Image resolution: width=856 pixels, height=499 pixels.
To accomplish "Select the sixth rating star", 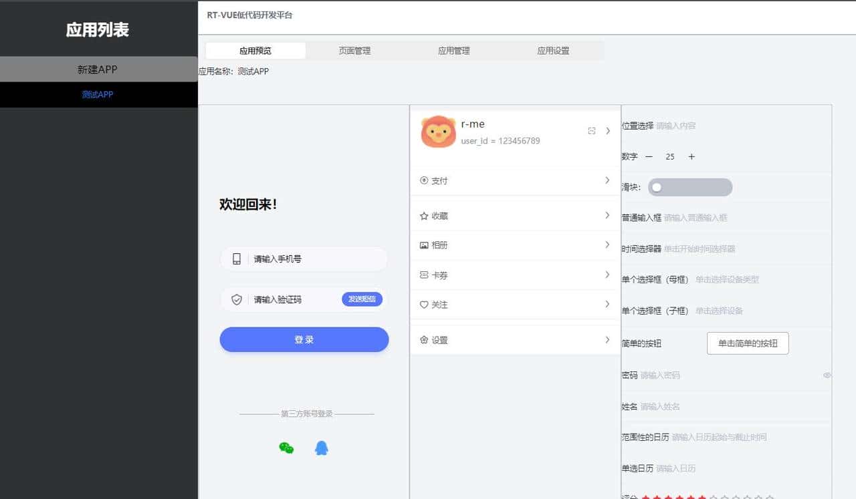I will tap(703, 496).
